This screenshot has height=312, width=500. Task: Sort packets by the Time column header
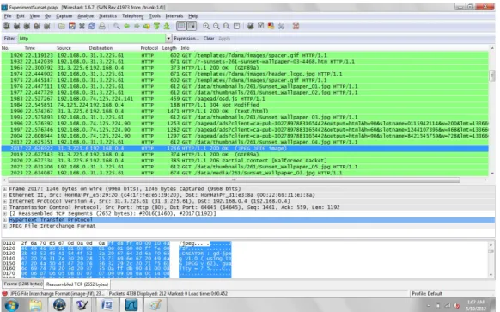coord(30,48)
